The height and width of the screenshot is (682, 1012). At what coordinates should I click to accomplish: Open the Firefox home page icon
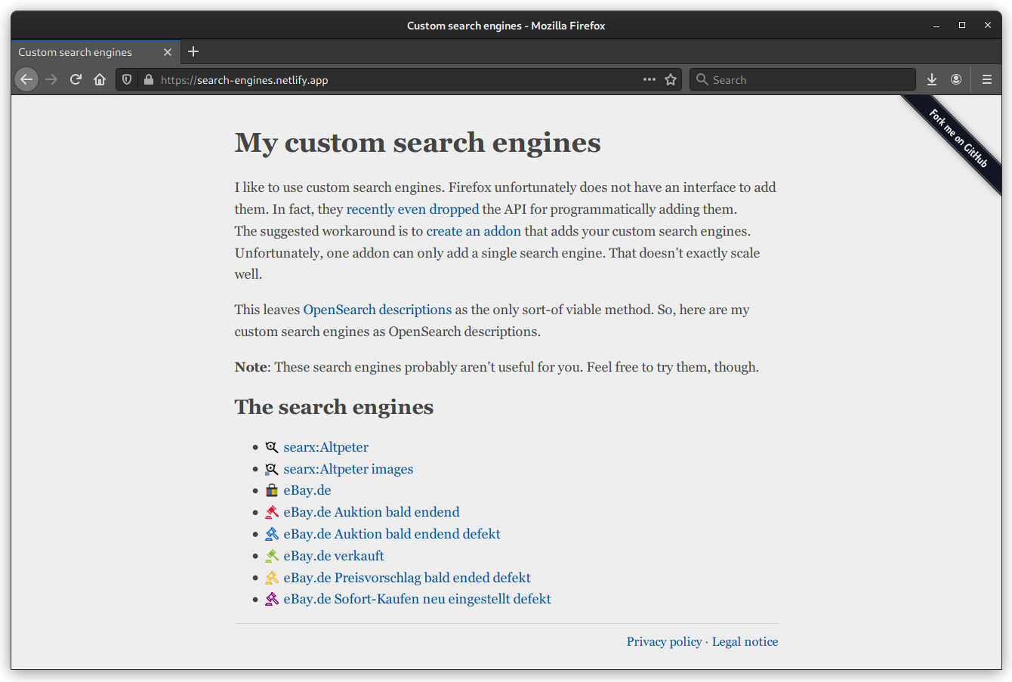[x=100, y=79]
